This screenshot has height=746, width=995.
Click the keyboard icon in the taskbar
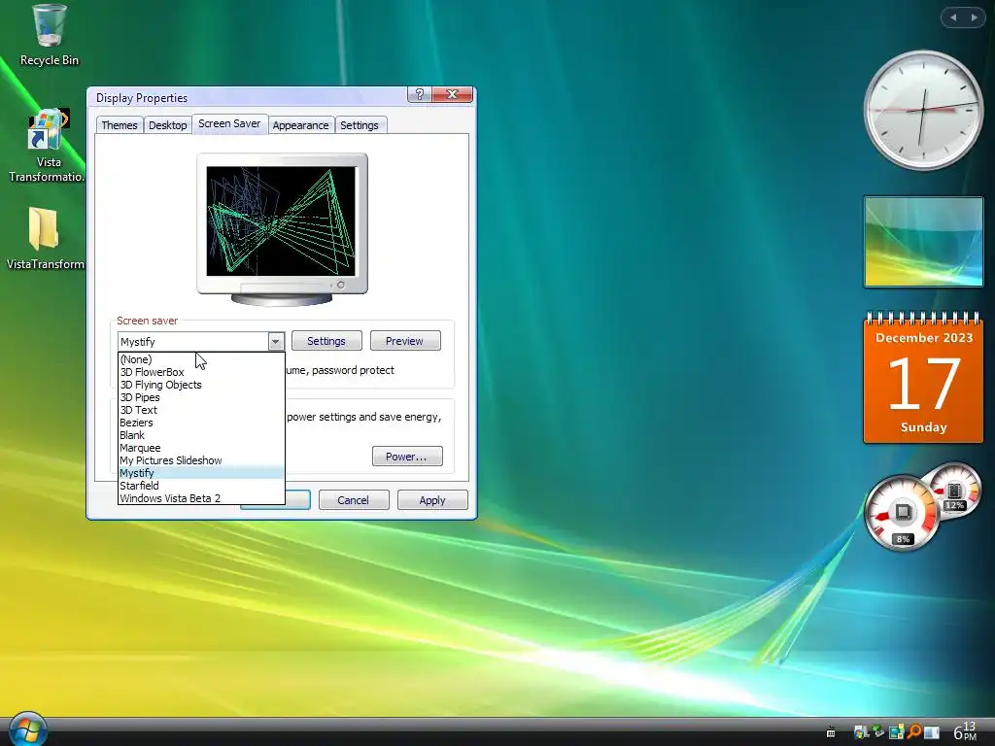(830, 732)
